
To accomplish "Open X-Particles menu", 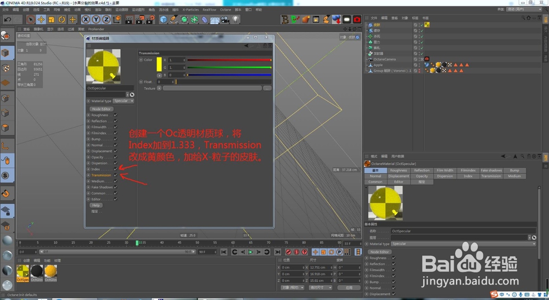I will pyautogui.click(x=191, y=9).
